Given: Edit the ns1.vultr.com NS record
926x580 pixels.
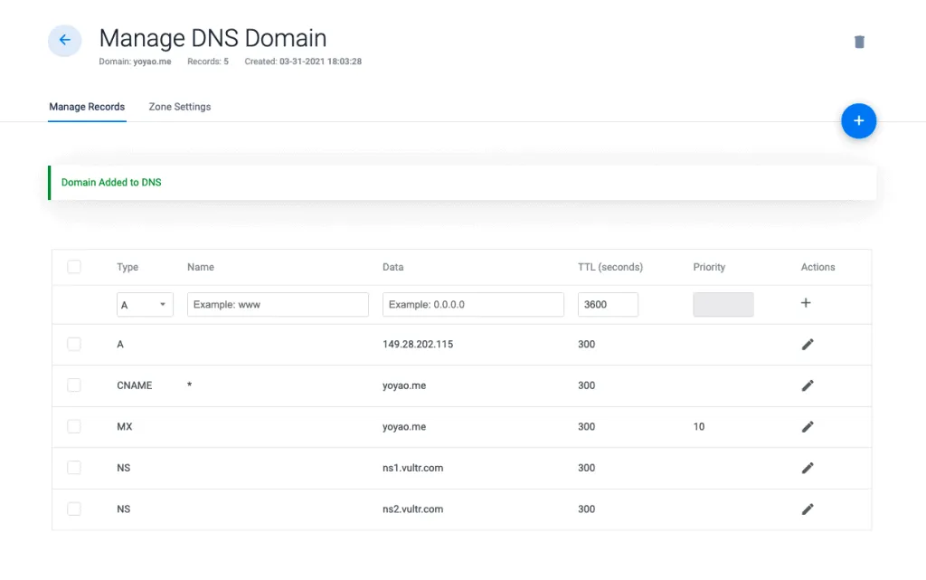Looking at the screenshot, I should [808, 468].
